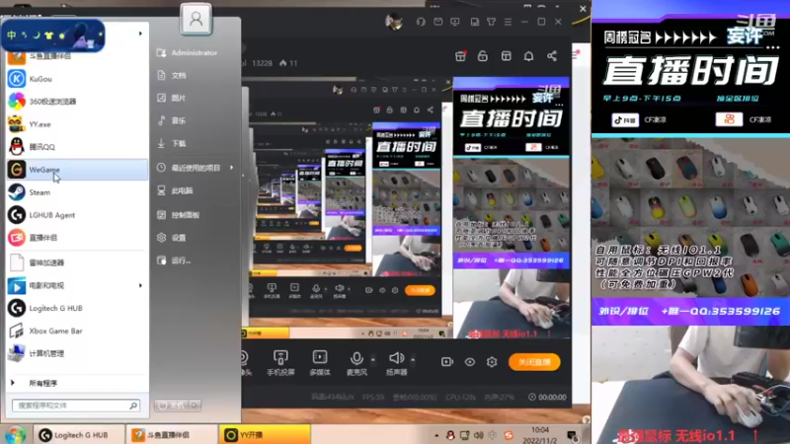Open LGHUB Agent from the start menu
Image resolution: width=790 pixels, height=444 pixels.
coord(77,215)
